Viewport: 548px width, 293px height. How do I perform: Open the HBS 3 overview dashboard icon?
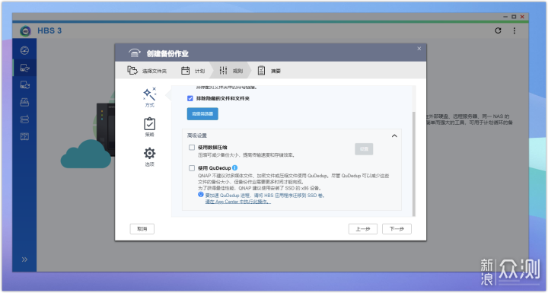[24, 50]
